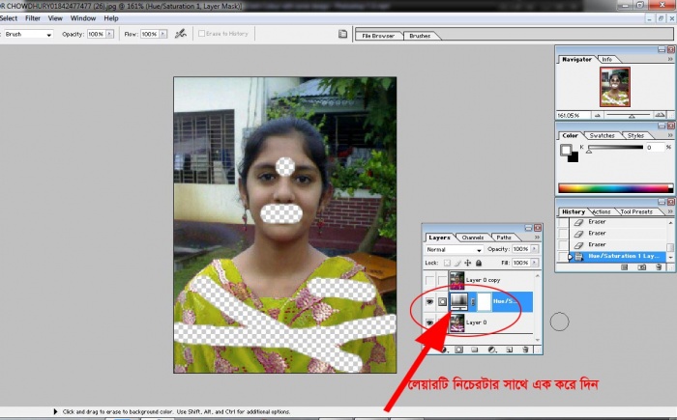Image resolution: width=677 pixels, height=420 pixels.
Task: Open Layers panel Fill arrow
Action: click(x=535, y=263)
